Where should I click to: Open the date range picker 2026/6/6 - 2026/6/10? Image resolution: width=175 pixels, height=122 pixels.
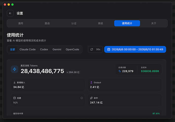coord(135,49)
